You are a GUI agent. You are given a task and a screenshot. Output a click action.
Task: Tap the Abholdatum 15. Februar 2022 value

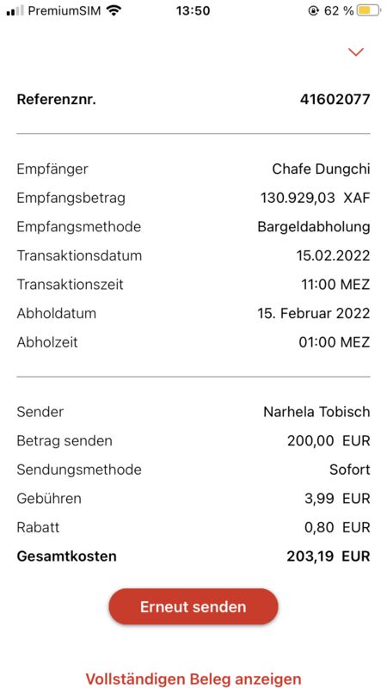pos(314,314)
